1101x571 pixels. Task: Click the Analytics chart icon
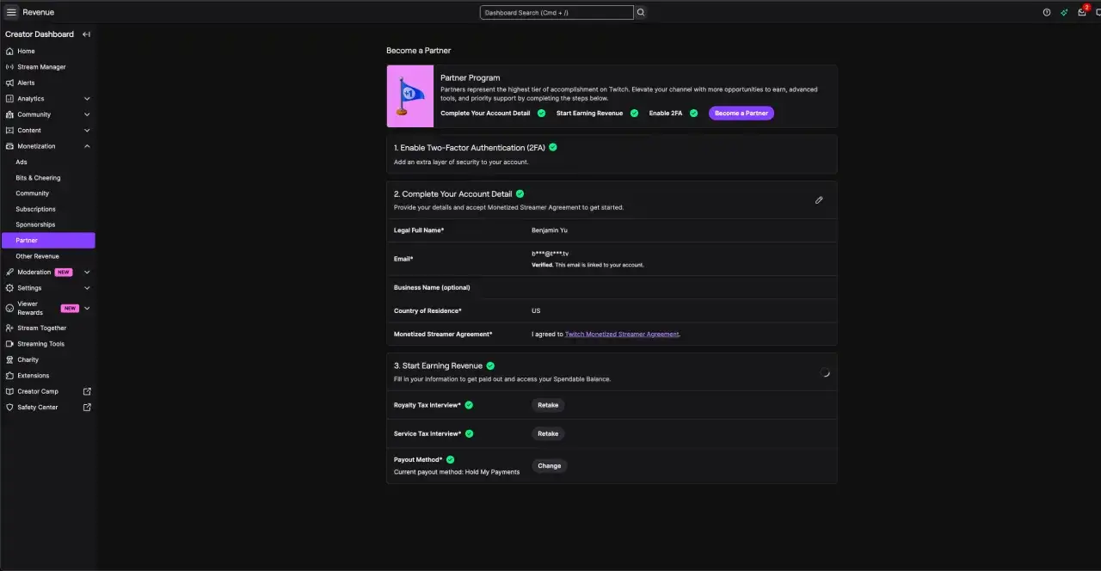[x=9, y=99]
